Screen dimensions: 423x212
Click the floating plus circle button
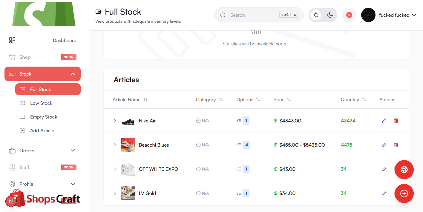click(x=404, y=193)
